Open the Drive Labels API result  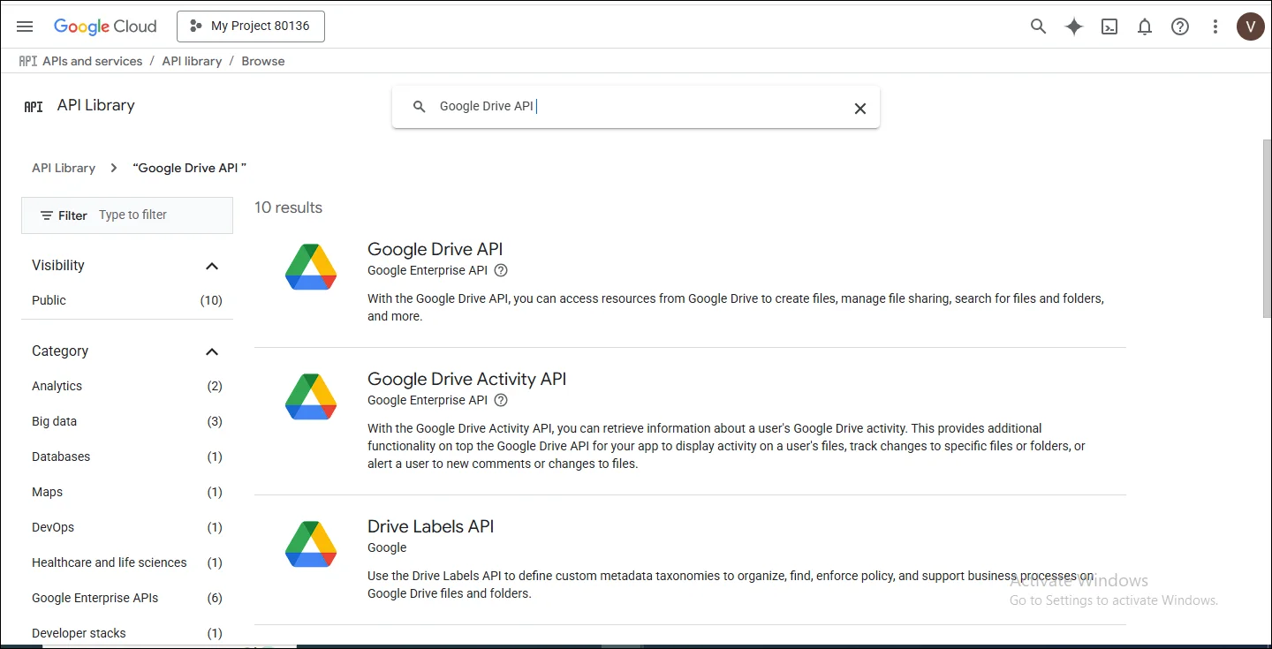pyautogui.click(x=431, y=526)
